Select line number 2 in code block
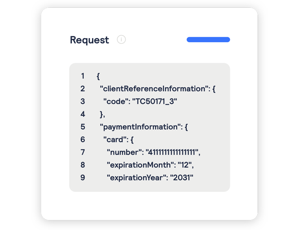 coord(83,89)
